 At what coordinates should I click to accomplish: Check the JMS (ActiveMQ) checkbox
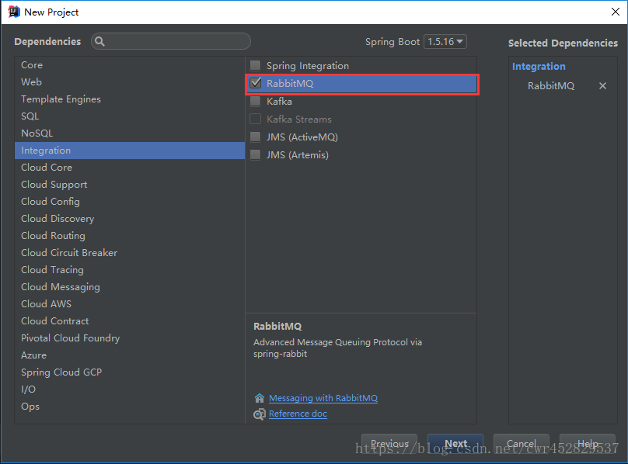coord(255,137)
